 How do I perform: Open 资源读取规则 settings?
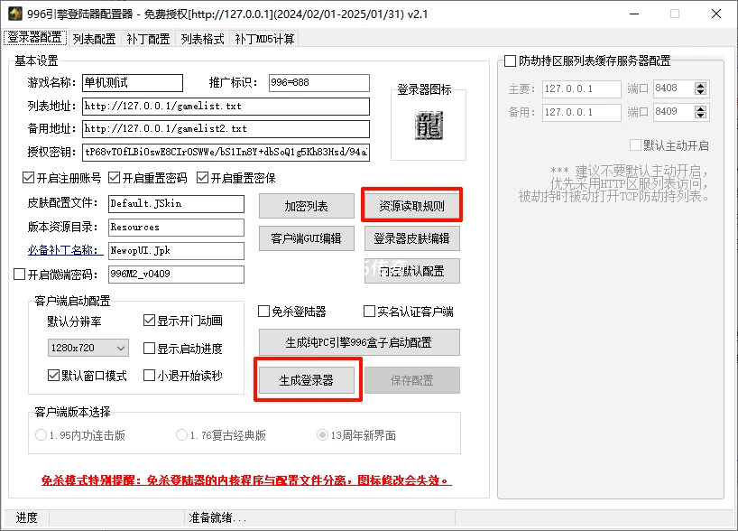[x=411, y=206]
